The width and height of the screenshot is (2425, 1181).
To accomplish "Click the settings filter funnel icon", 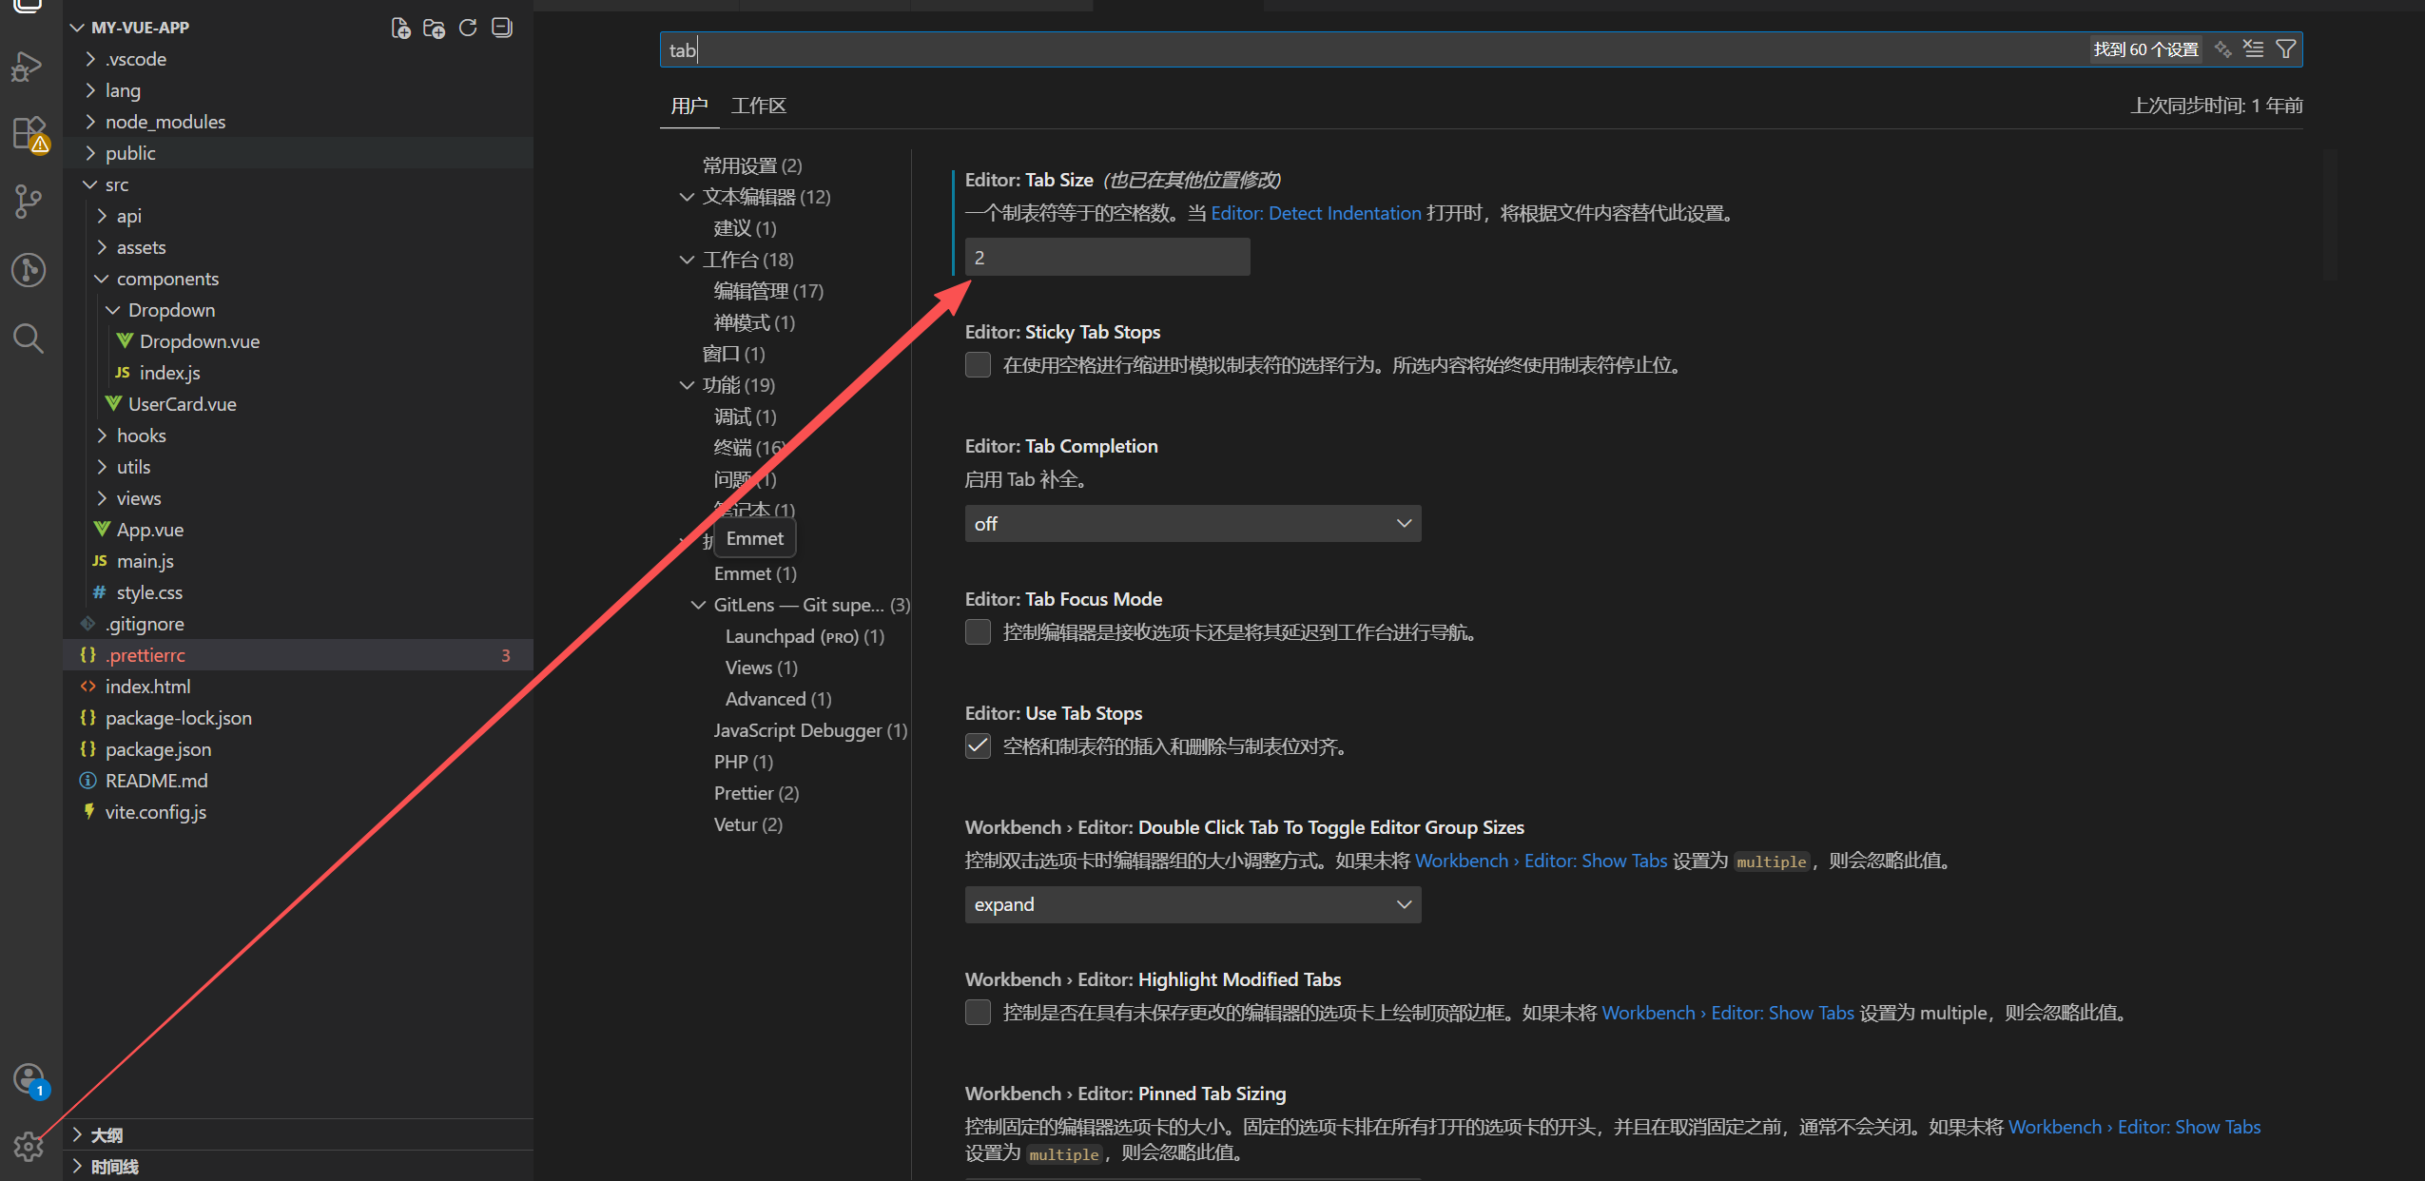I will (x=2285, y=49).
